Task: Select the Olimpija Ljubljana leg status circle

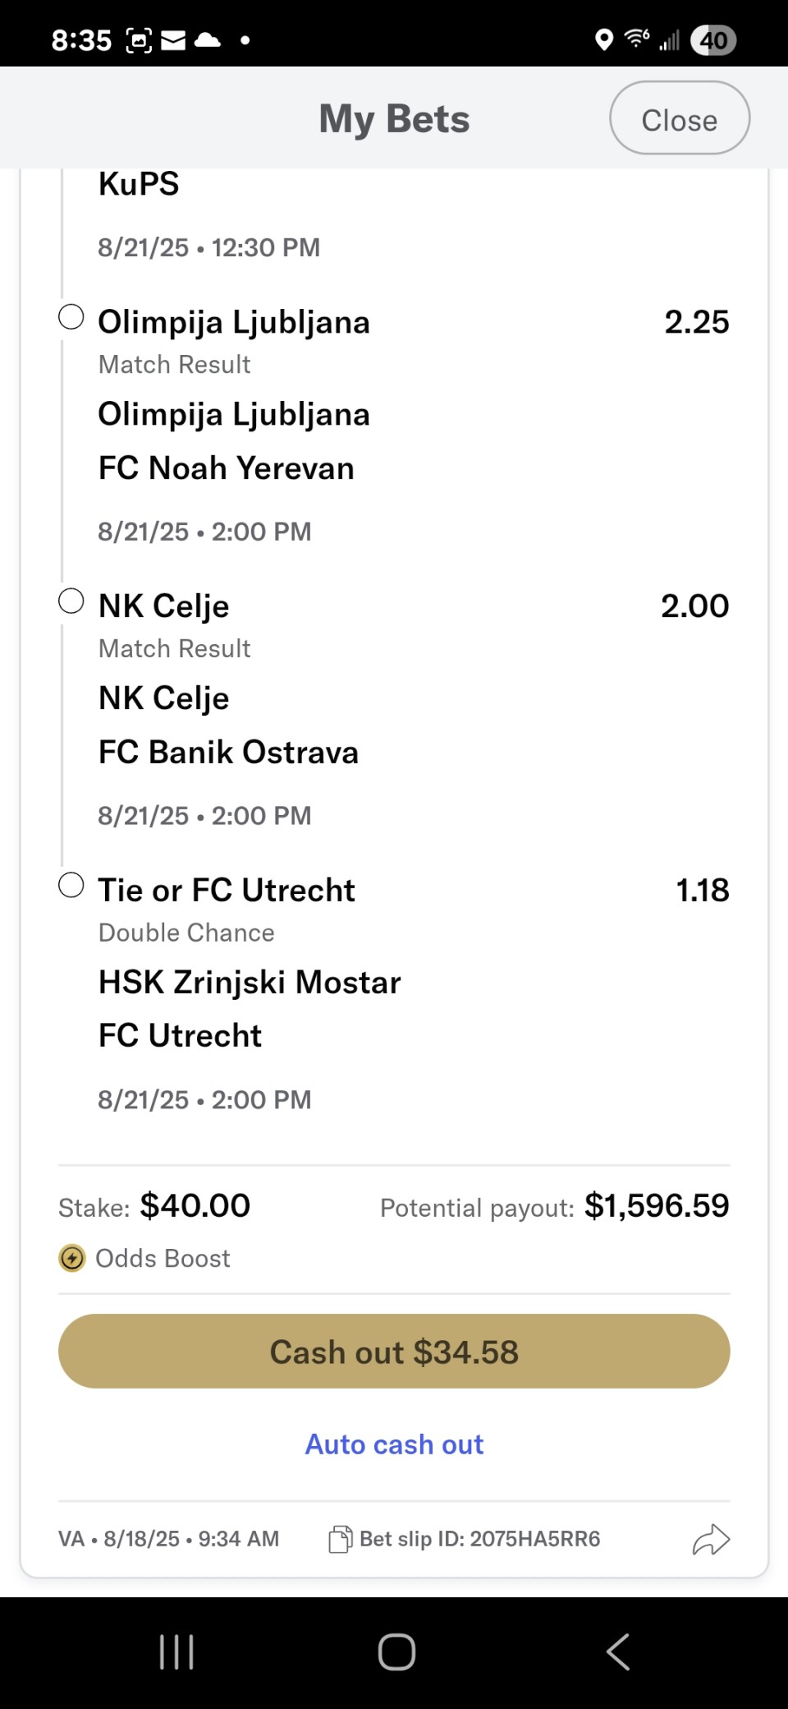Action: tap(71, 317)
